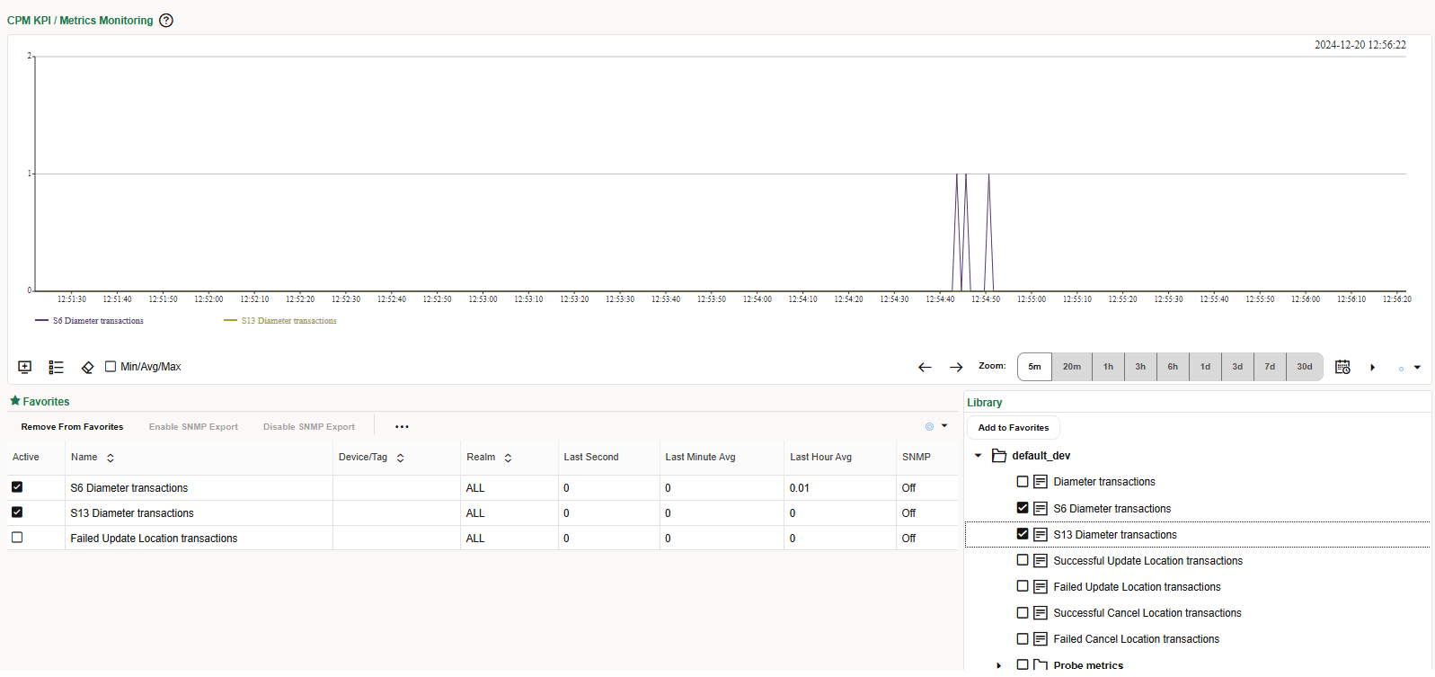Sort the Favorites table by Device/Tag
Image resolution: width=1435 pixels, height=677 pixels.
click(x=400, y=458)
